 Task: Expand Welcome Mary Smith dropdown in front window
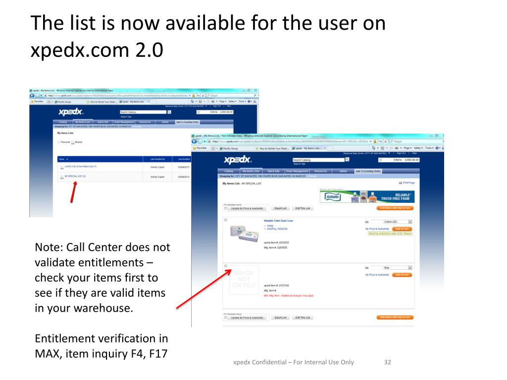coord(389,153)
